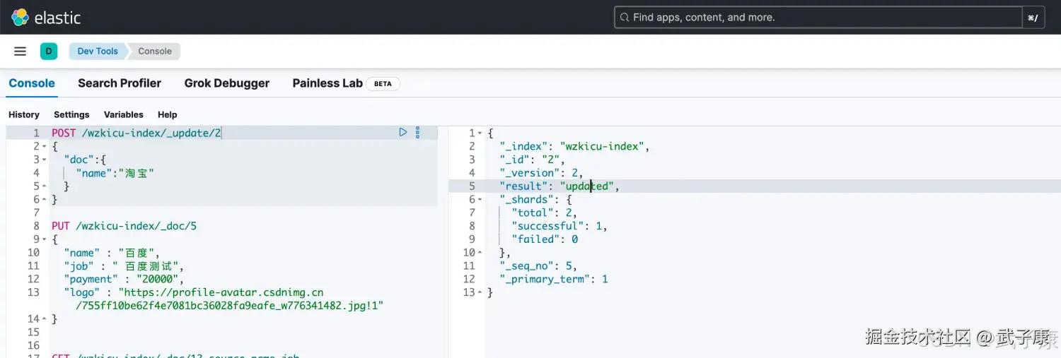Image resolution: width=1061 pixels, height=358 pixels.
Task: Select the Painless Lab tab
Action: click(327, 83)
